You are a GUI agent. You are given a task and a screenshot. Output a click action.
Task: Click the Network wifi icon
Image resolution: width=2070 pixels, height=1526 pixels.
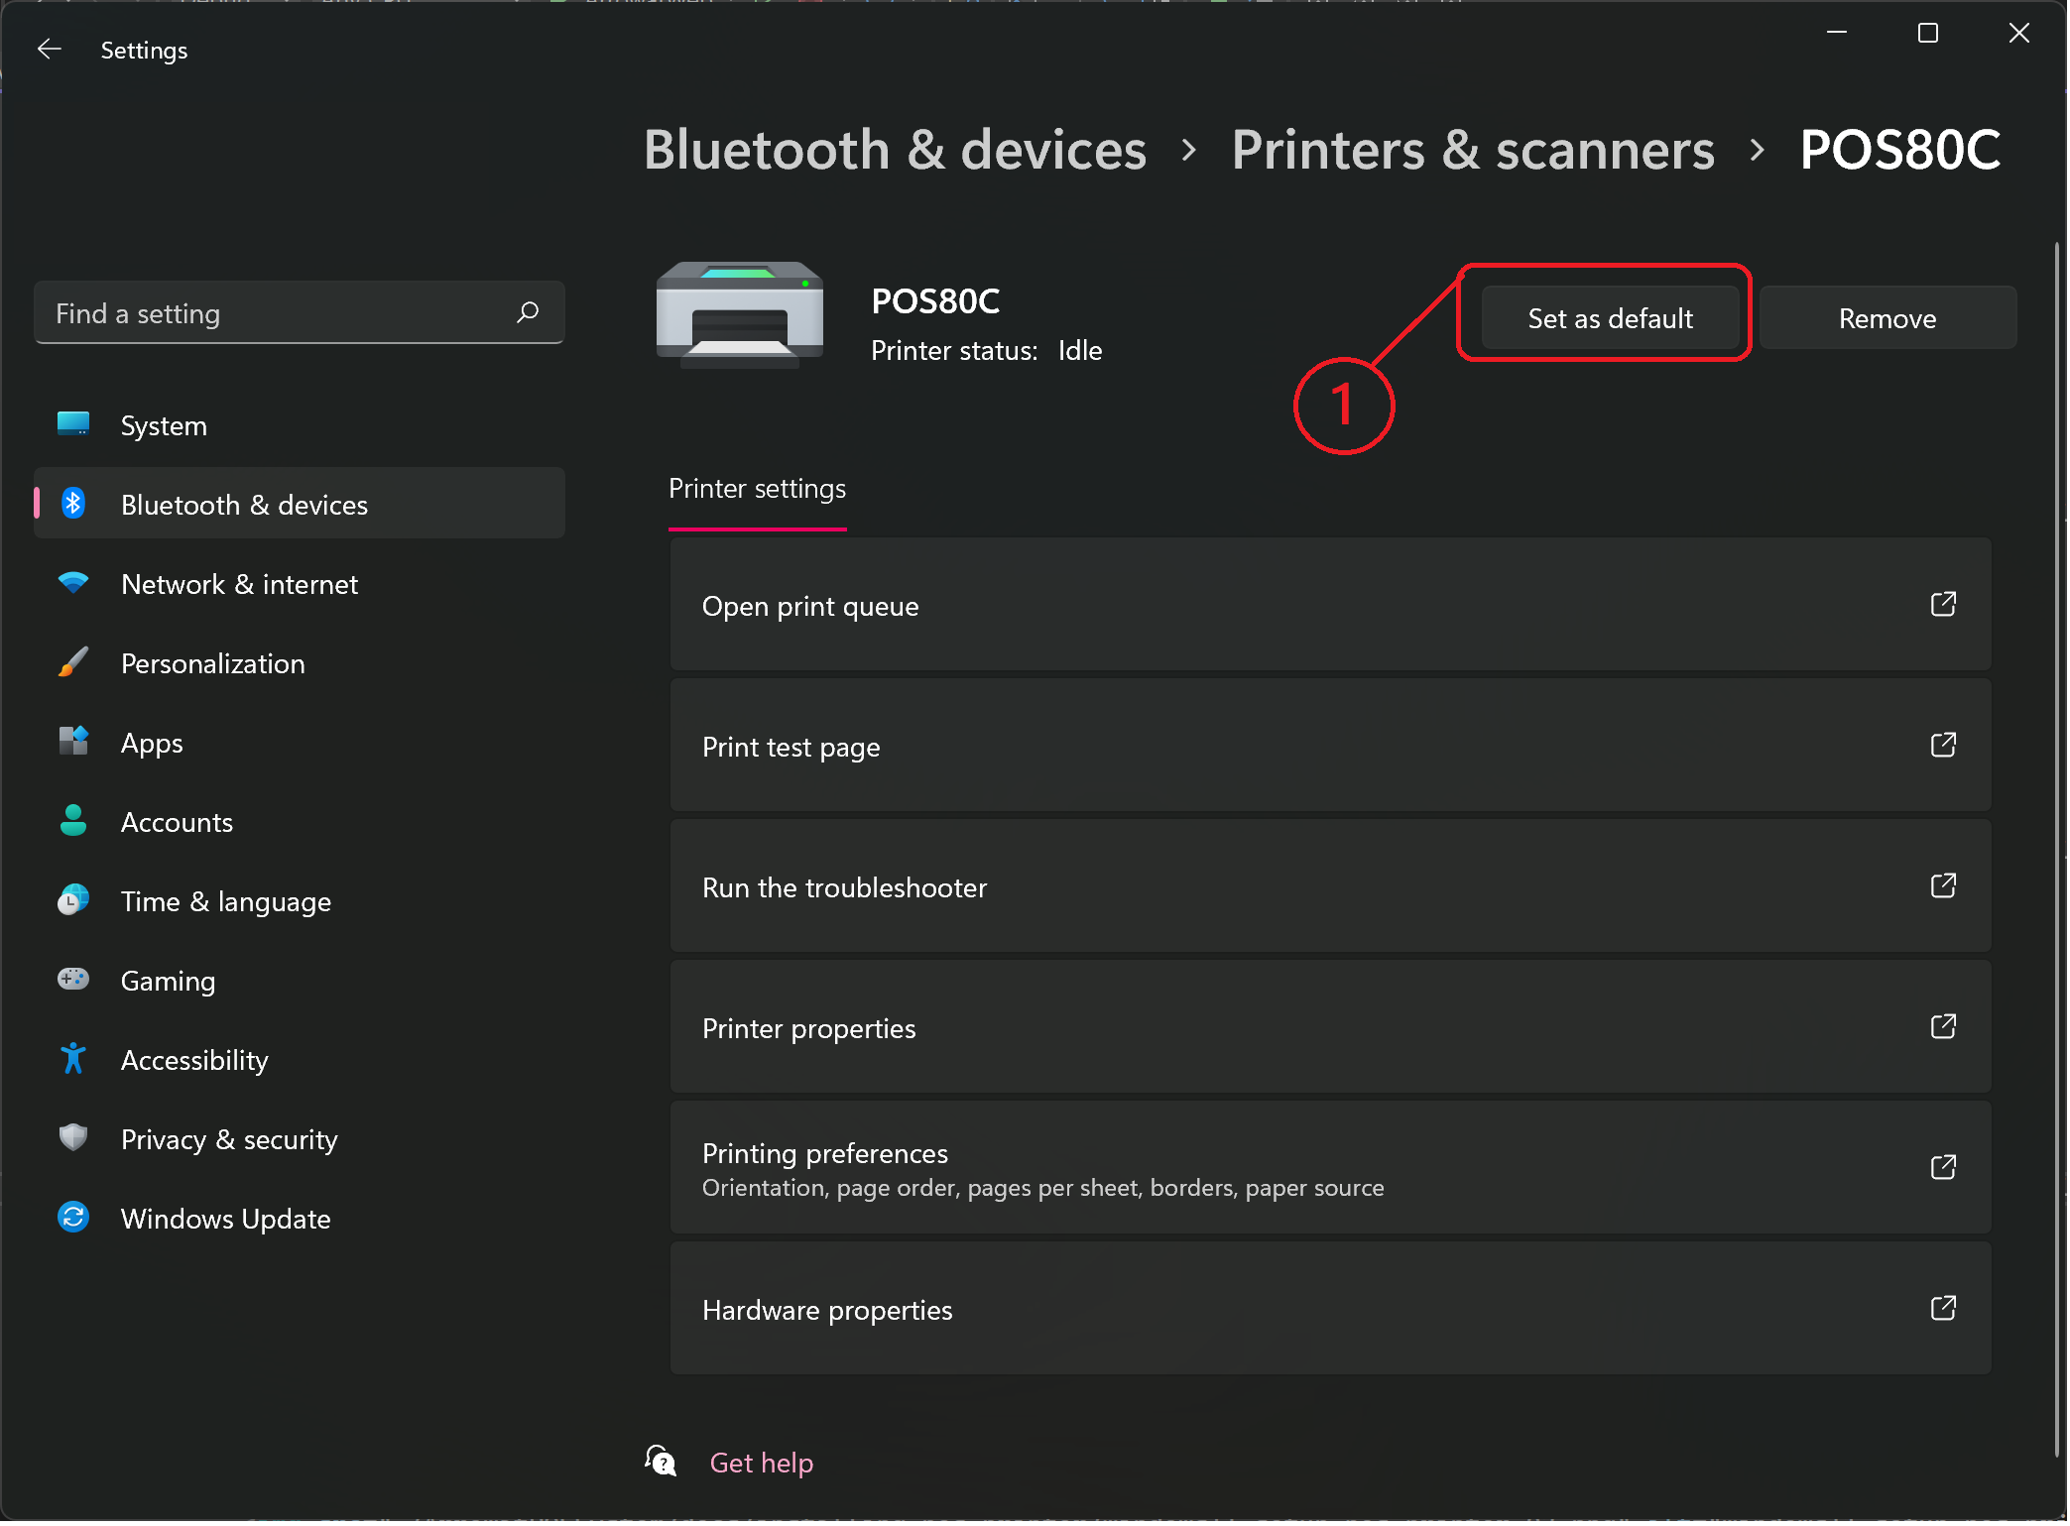coord(73,583)
